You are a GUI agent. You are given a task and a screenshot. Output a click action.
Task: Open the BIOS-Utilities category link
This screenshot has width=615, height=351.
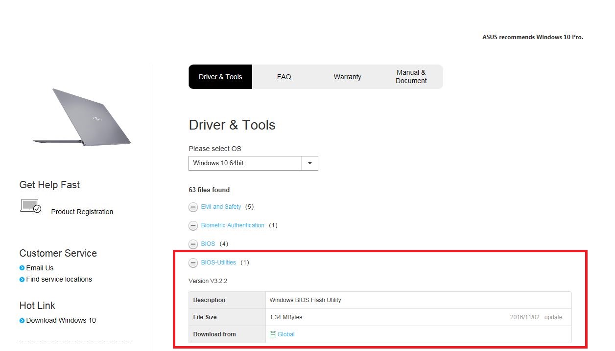[x=218, y=263]
